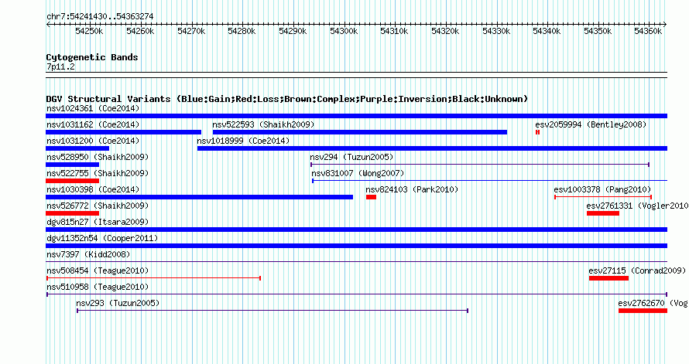This screenshot has height=364, width=689.
Task: Select the 54320k ruler tick label
Action: [445, 31]
